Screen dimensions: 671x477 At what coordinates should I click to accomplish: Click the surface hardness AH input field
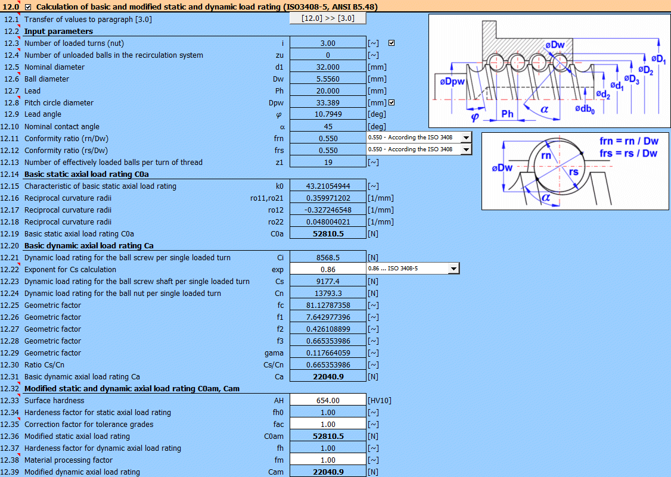click(327, 400)
